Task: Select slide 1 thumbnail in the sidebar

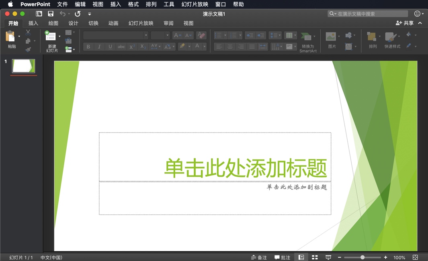Action: [23, 66]
